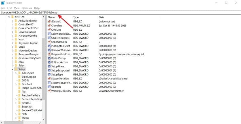This screenshot has height=124, width=241.
Task: Click data '\Device\HarddiskVolume1'
Action: (x=113, y=79)
